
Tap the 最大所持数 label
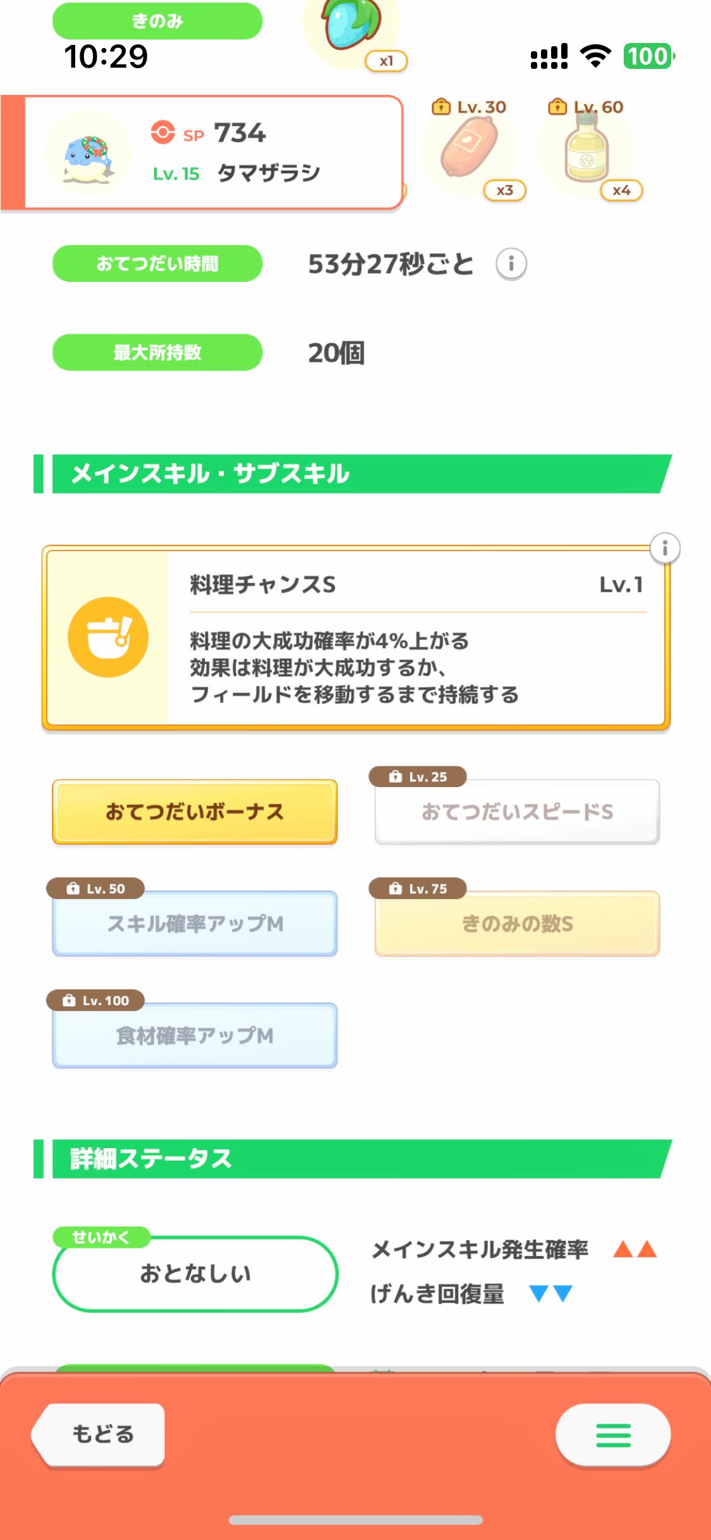[x=157, y=352]
